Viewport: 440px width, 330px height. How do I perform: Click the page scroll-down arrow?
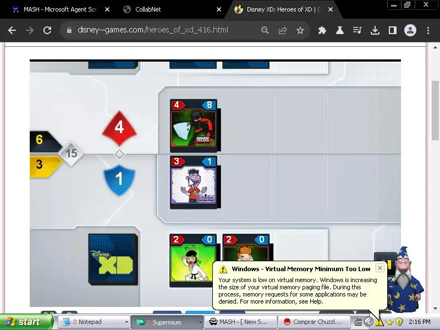pyautogui.click(x=435, y=309)
